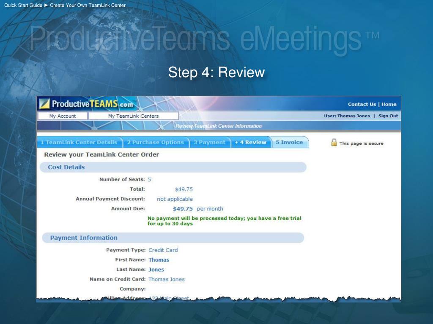
Task: Select the 4 Review step tab
Action: (251, 142)
